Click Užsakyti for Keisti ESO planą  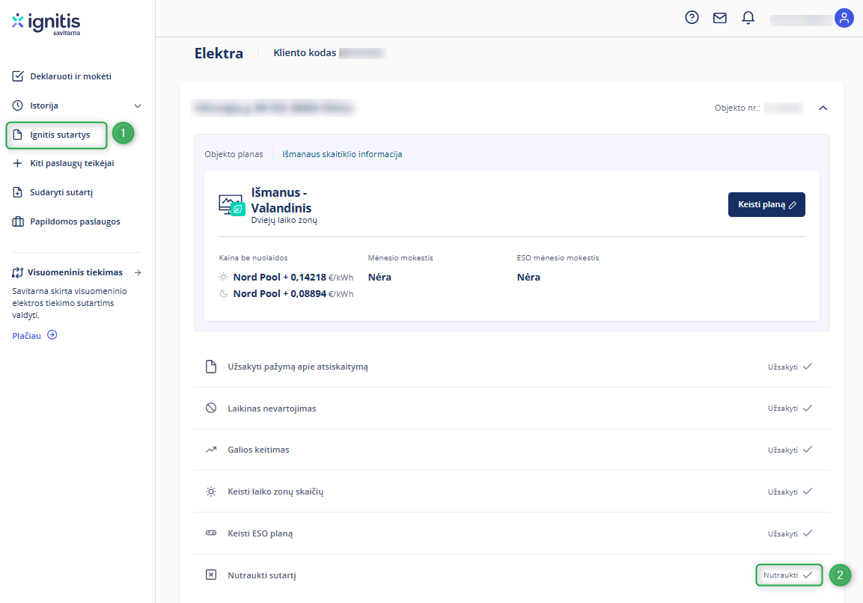point(790,533)
